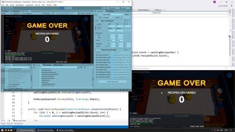Screen dimensions: 235x132
Task: Open Rect Transform help icon
Action: pos(125,21)
